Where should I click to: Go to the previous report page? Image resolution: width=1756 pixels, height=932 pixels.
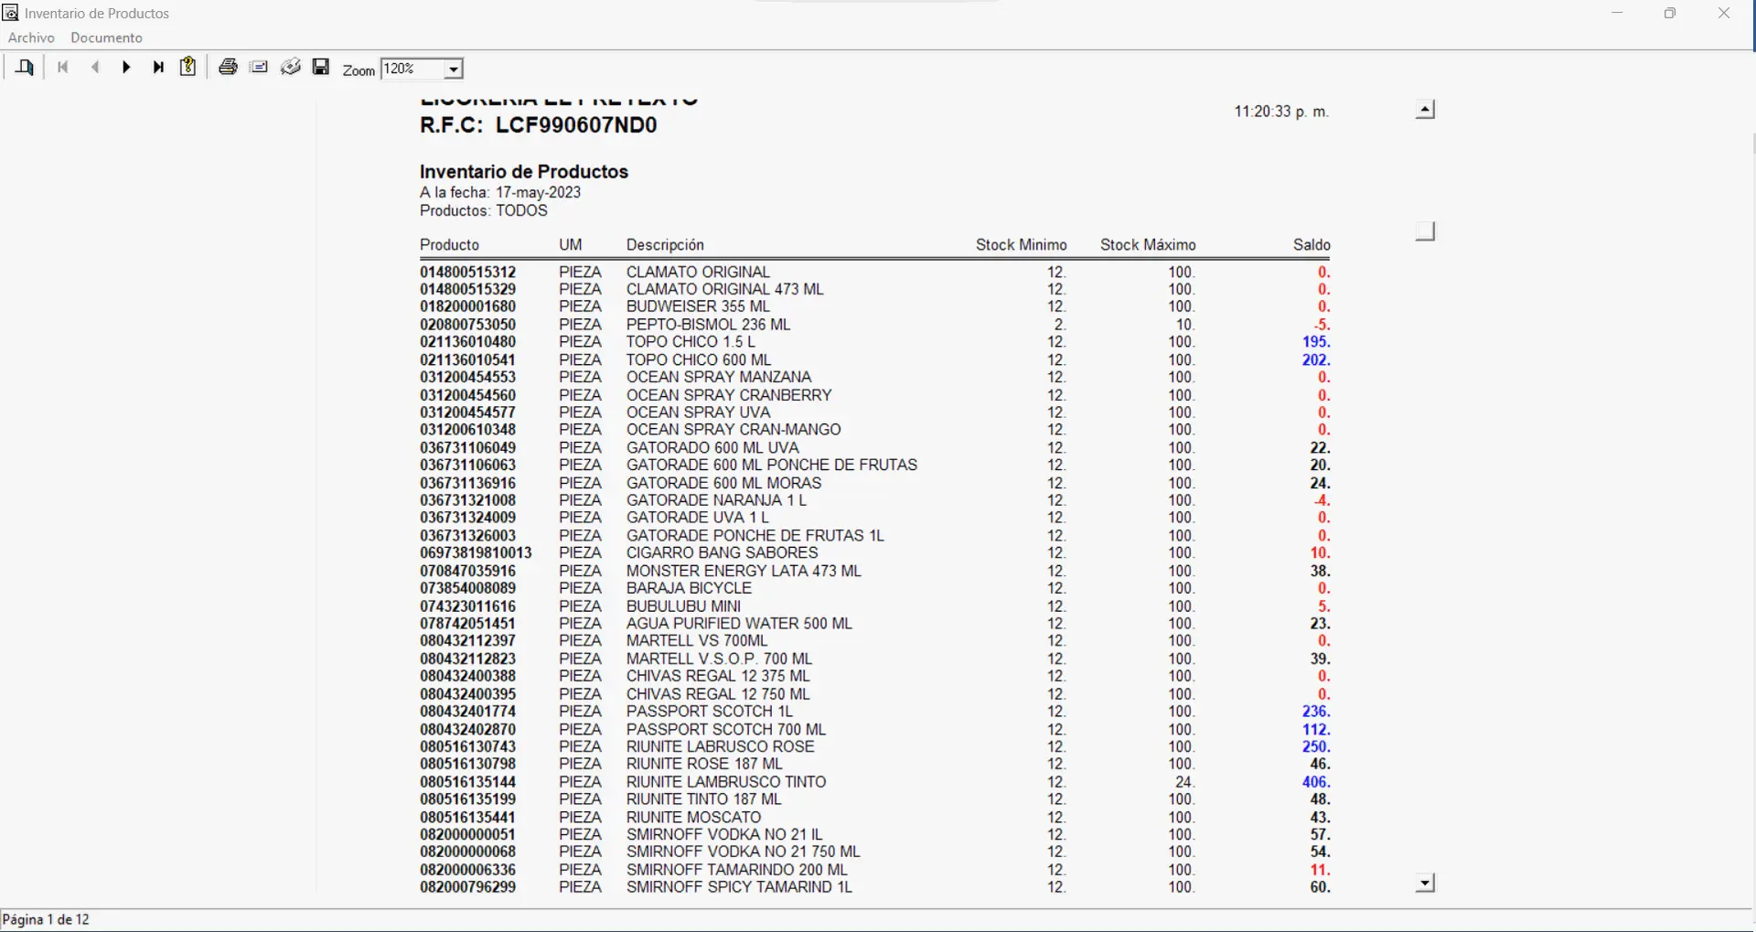coord(95,68)
